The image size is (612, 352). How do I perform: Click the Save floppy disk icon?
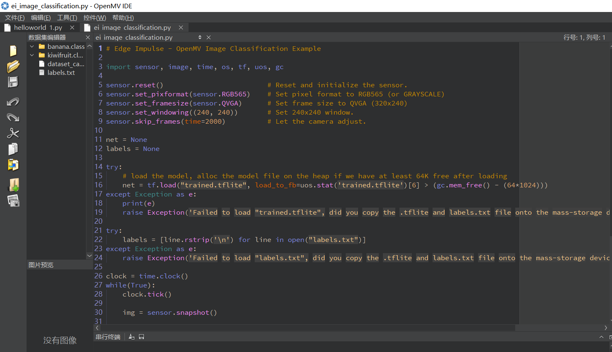[13, 82]
